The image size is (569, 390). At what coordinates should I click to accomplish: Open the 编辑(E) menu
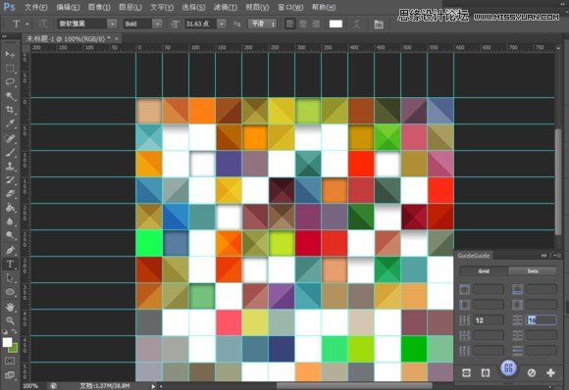(68, 7)
